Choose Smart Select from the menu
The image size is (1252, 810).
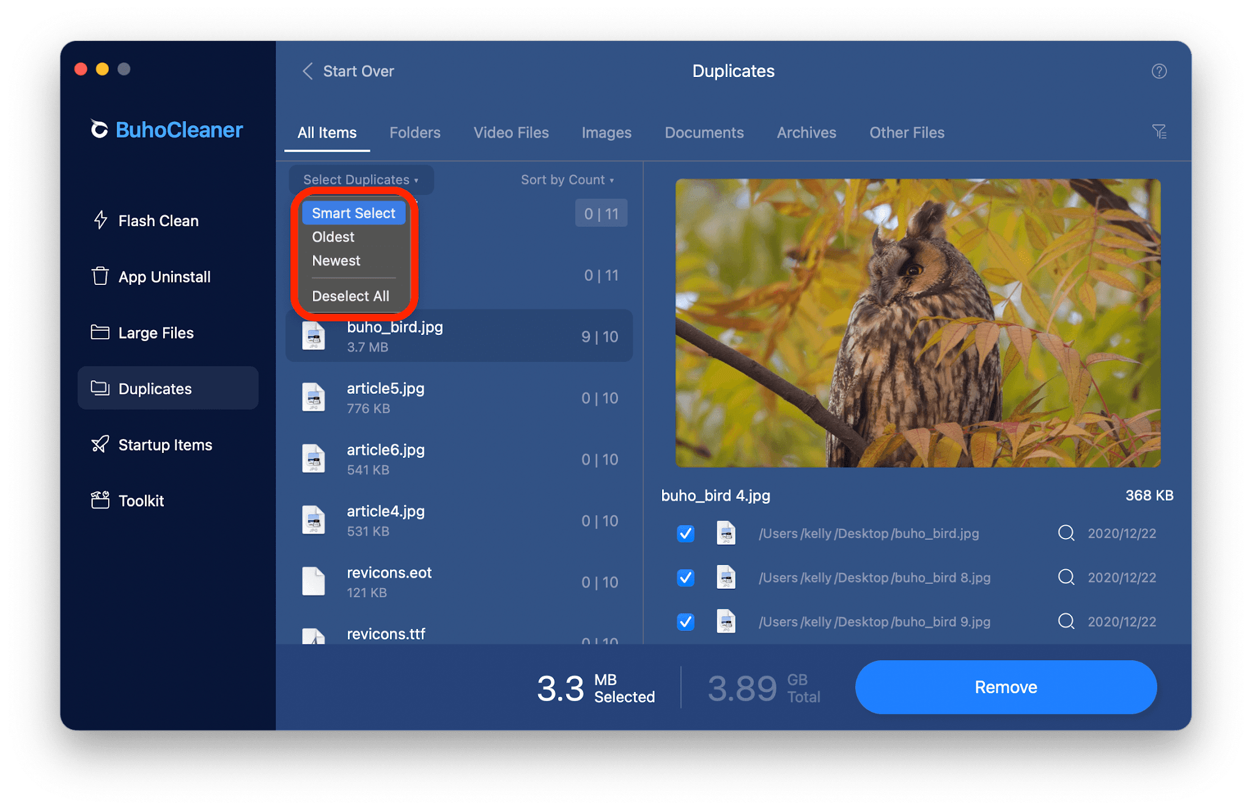[353, 213]
